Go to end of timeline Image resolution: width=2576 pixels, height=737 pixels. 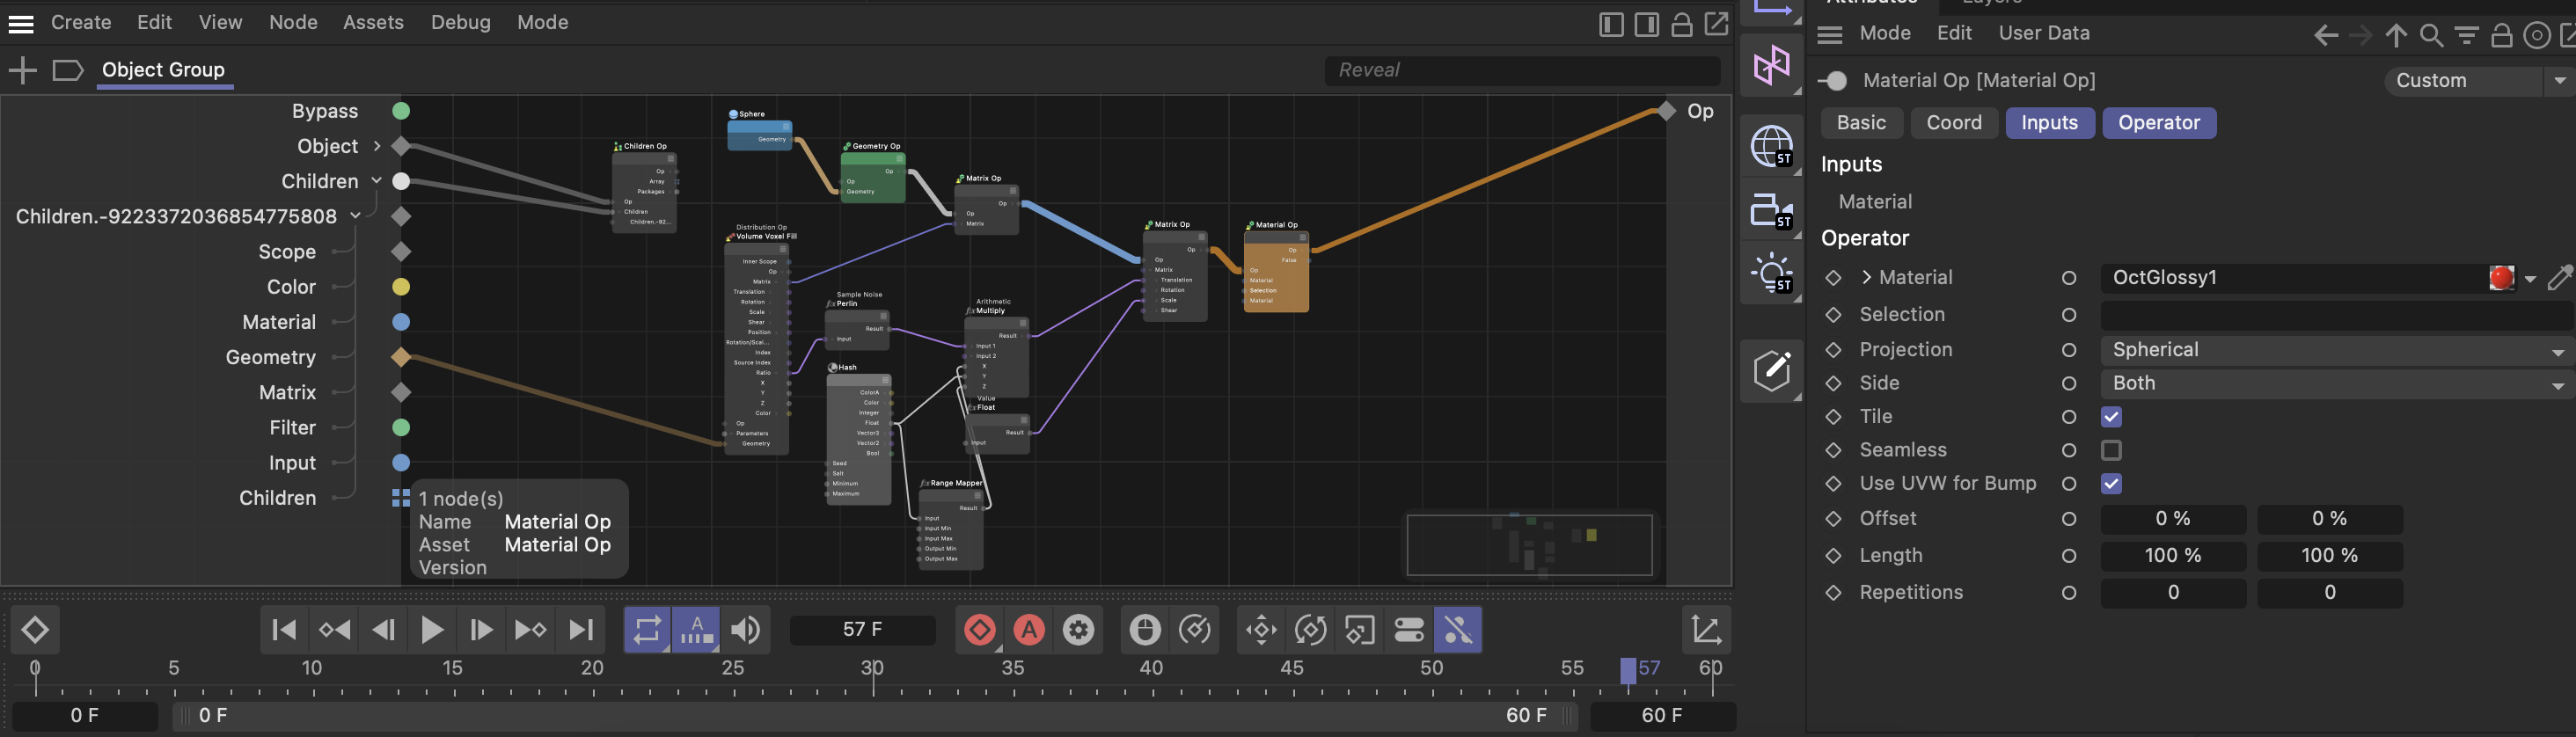tap(580, 630)
